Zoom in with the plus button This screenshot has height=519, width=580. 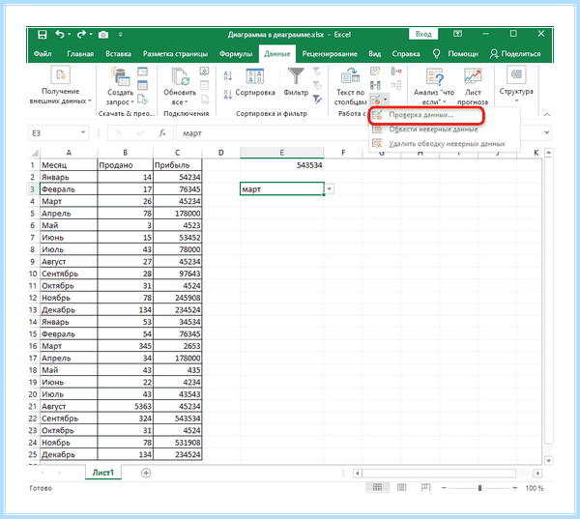pyautogui.click(x=514, y=488)
